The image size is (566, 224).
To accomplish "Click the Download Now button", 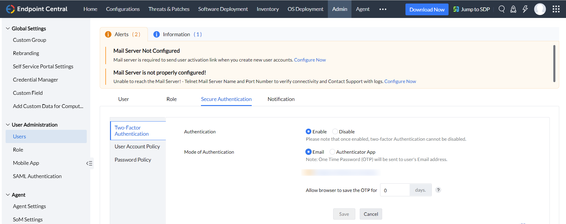I will (x=427, y=9).
